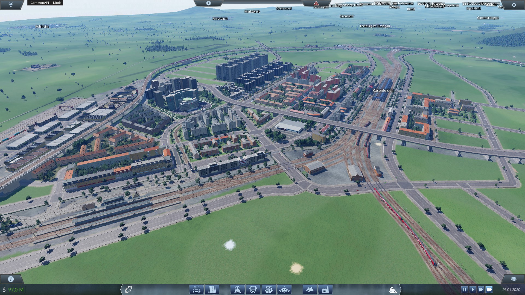Select the Pohlheim town label
The width and height of the screenshot is (525, 295).
tap(42, 26)
